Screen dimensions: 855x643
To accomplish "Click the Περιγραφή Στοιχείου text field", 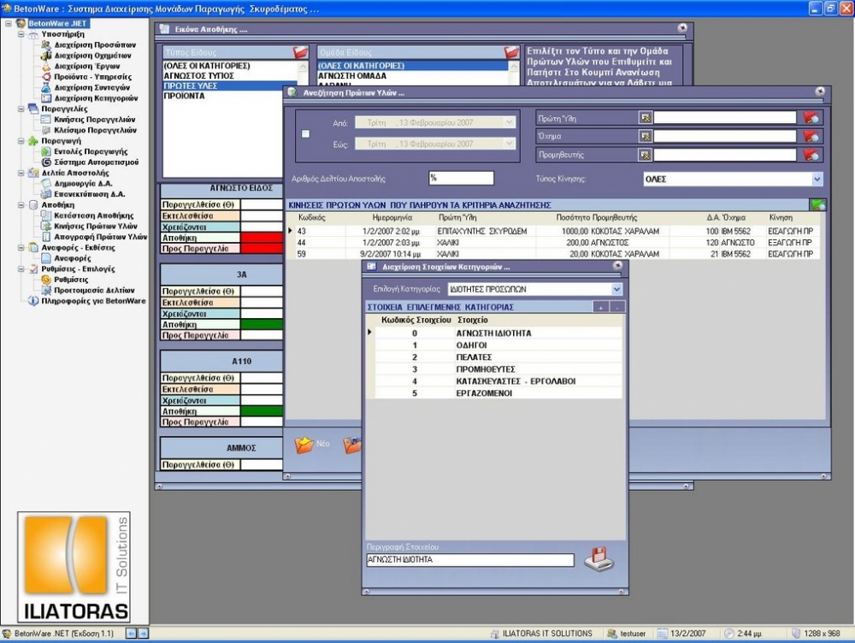I will pyautogui.click(x=470, y=560).
